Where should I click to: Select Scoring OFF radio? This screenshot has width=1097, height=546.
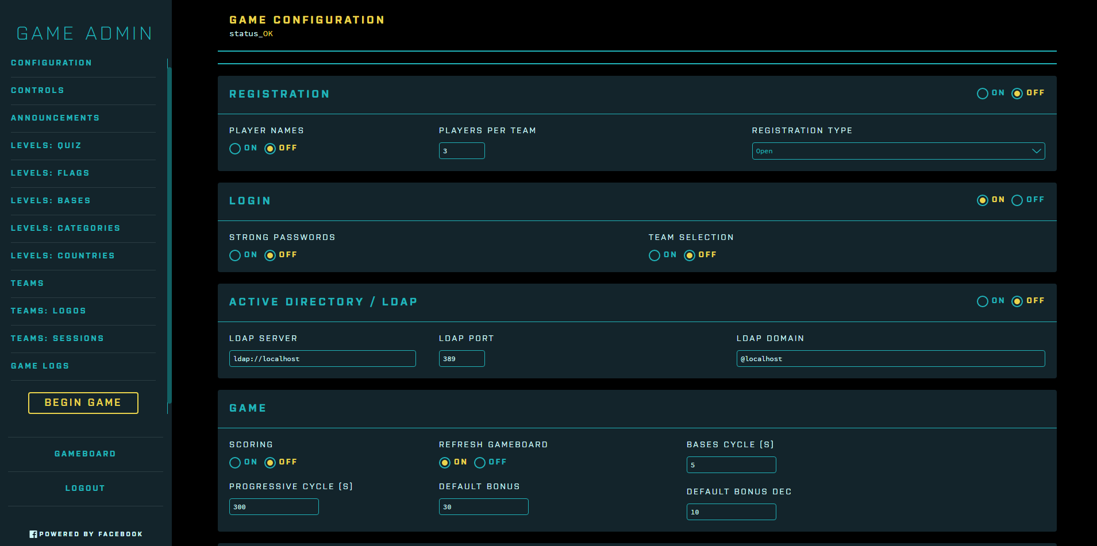[x=270, y=463]
